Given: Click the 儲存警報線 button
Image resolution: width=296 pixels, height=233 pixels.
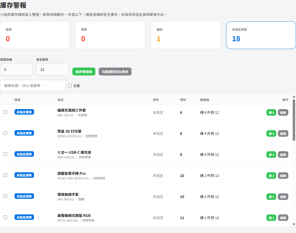Looking at the screenshot, I should tap(84, 72).
